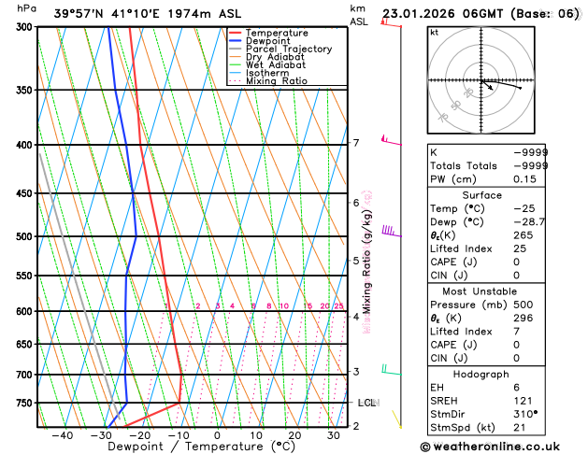Click the 500 hPa pressure label
Screen dimensions: 588x454
click(x=26, y=236)
